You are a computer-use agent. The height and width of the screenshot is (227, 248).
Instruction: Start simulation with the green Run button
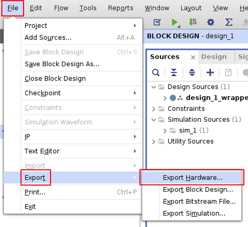(x=174, y=22)
